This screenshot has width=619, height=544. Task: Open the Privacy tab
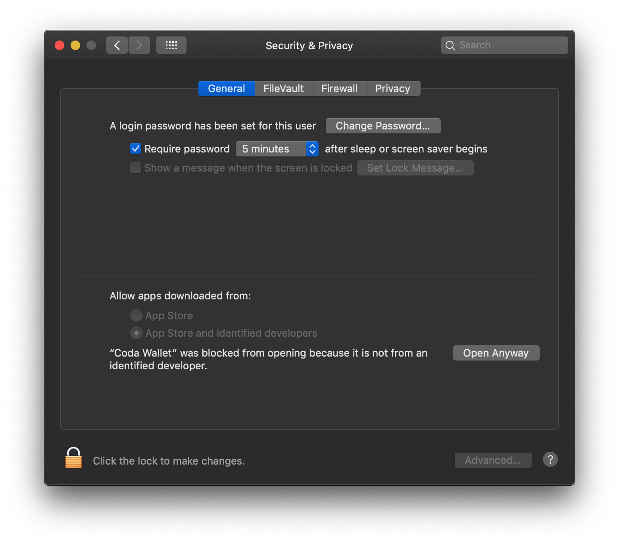pos(393,89)
